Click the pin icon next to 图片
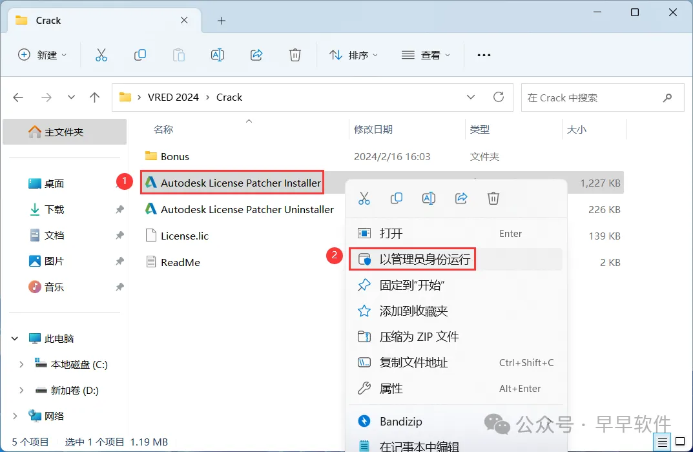This screenshot has width=693, height=452. (119, 261)
